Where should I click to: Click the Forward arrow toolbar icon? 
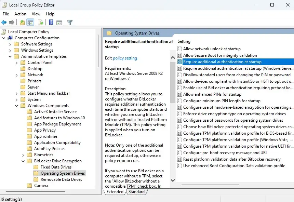click(12, 23)
